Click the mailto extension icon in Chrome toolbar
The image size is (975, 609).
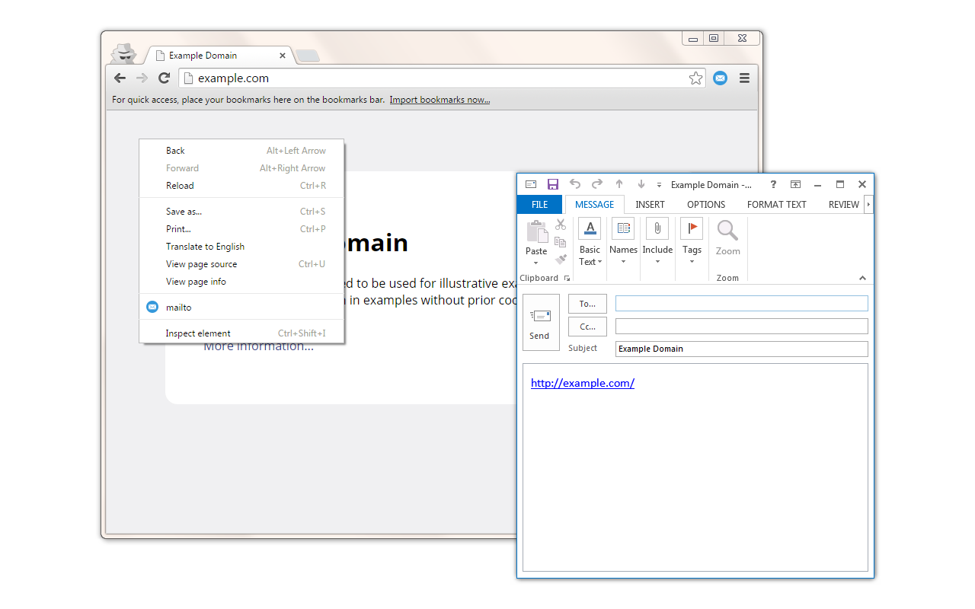[x=720, y=78]
